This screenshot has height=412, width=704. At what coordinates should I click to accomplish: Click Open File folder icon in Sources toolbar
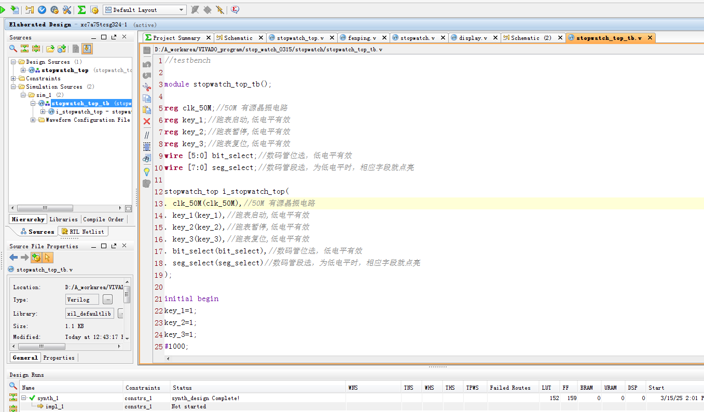coord(50,49)
